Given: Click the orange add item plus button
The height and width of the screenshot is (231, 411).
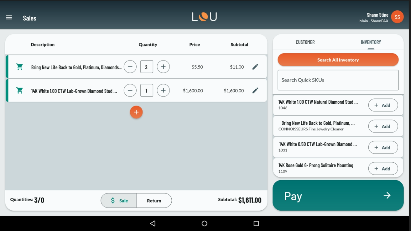Looking at the screenshot, I should tap(136, 112).
